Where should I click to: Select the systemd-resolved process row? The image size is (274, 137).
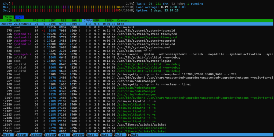click(137, 44)
